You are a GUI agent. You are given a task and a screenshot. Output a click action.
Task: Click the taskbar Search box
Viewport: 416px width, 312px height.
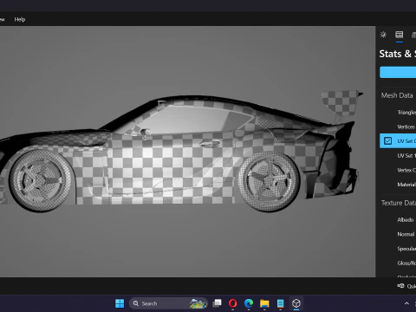pos(168,303)
